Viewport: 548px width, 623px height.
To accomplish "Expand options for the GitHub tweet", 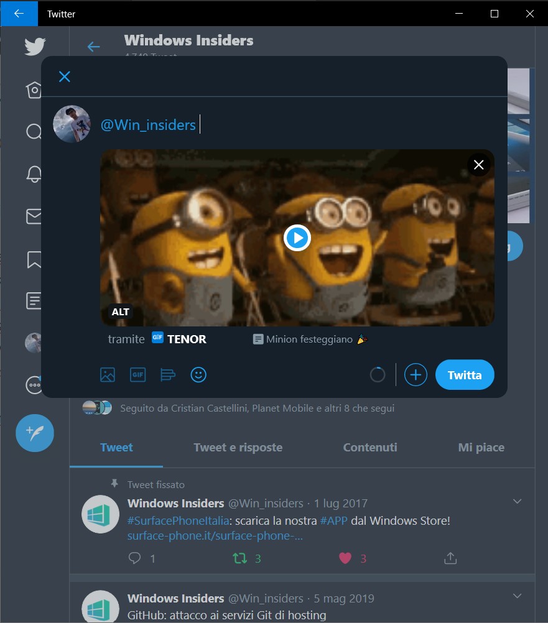I will pyautogui.click(x=517, y=596).
